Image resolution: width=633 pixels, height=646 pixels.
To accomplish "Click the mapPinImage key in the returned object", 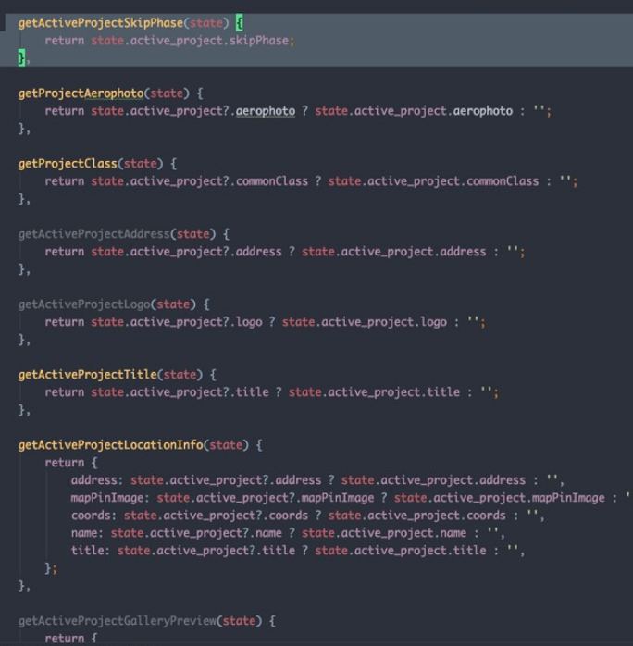I will click(x=107, y=498).
